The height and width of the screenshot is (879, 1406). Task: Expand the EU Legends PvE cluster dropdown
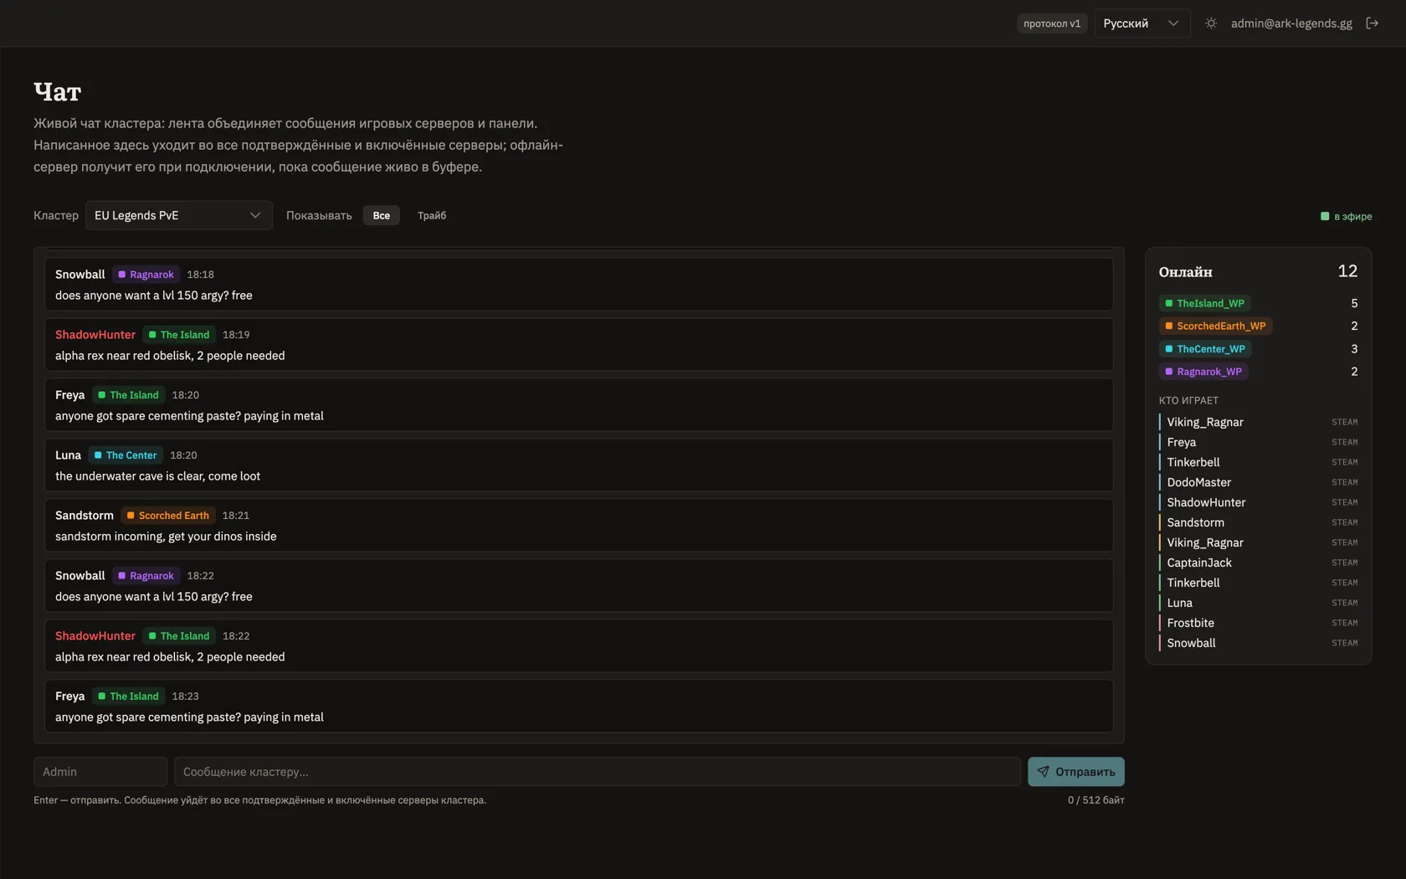178,215
